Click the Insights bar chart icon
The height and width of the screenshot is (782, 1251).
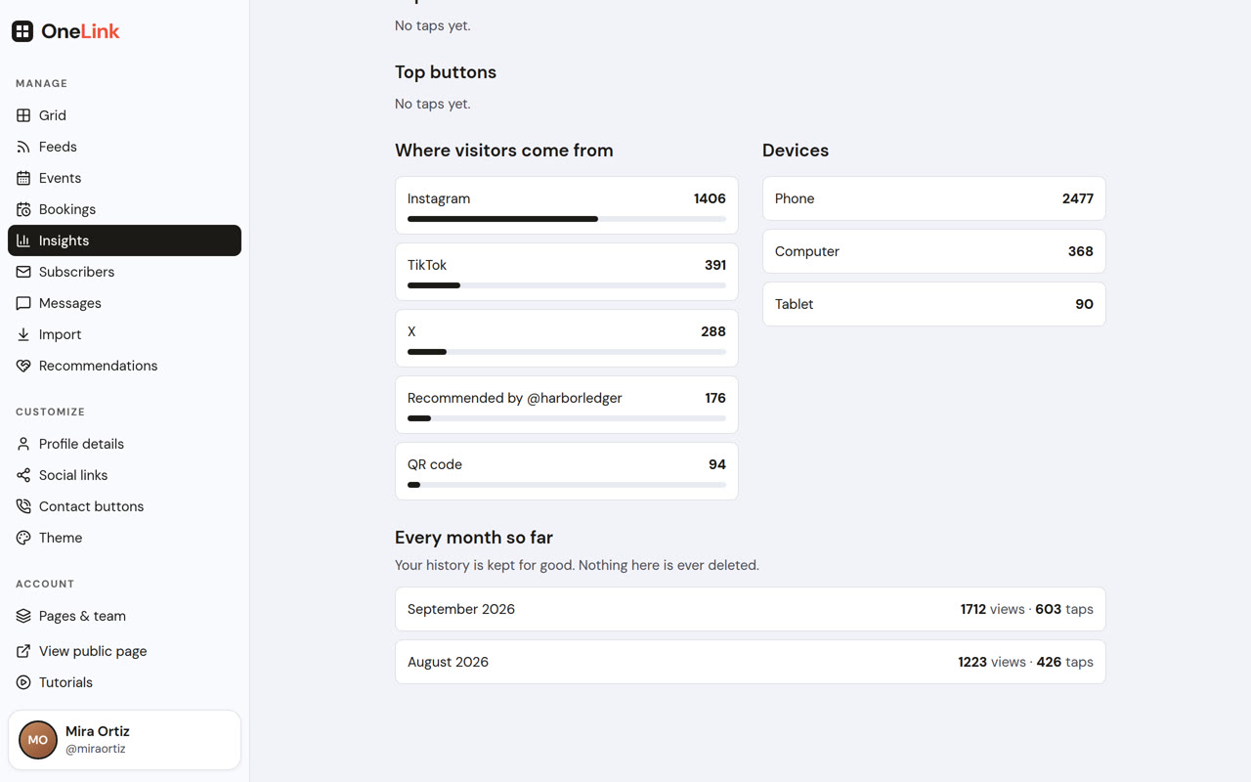point(23,240)
